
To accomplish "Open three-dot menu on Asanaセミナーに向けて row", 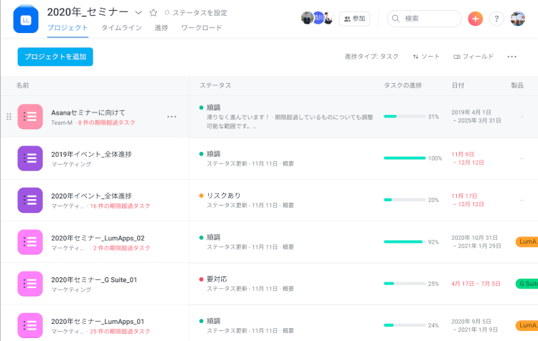I will (x=171, y=116).
